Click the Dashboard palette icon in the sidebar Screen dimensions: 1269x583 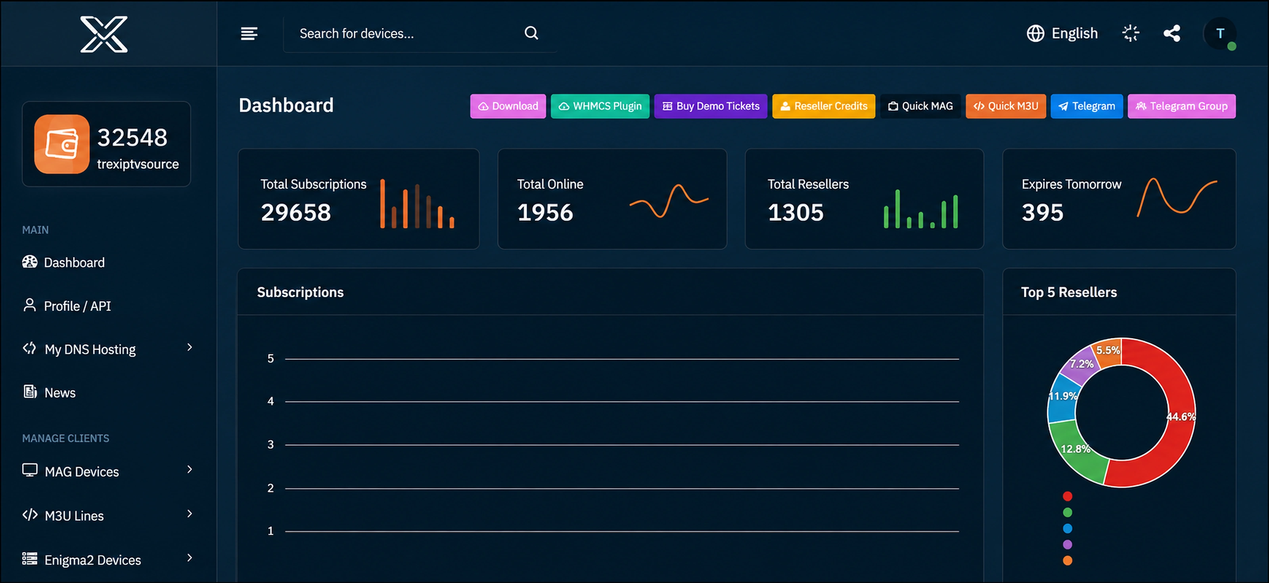click(30, 262)
